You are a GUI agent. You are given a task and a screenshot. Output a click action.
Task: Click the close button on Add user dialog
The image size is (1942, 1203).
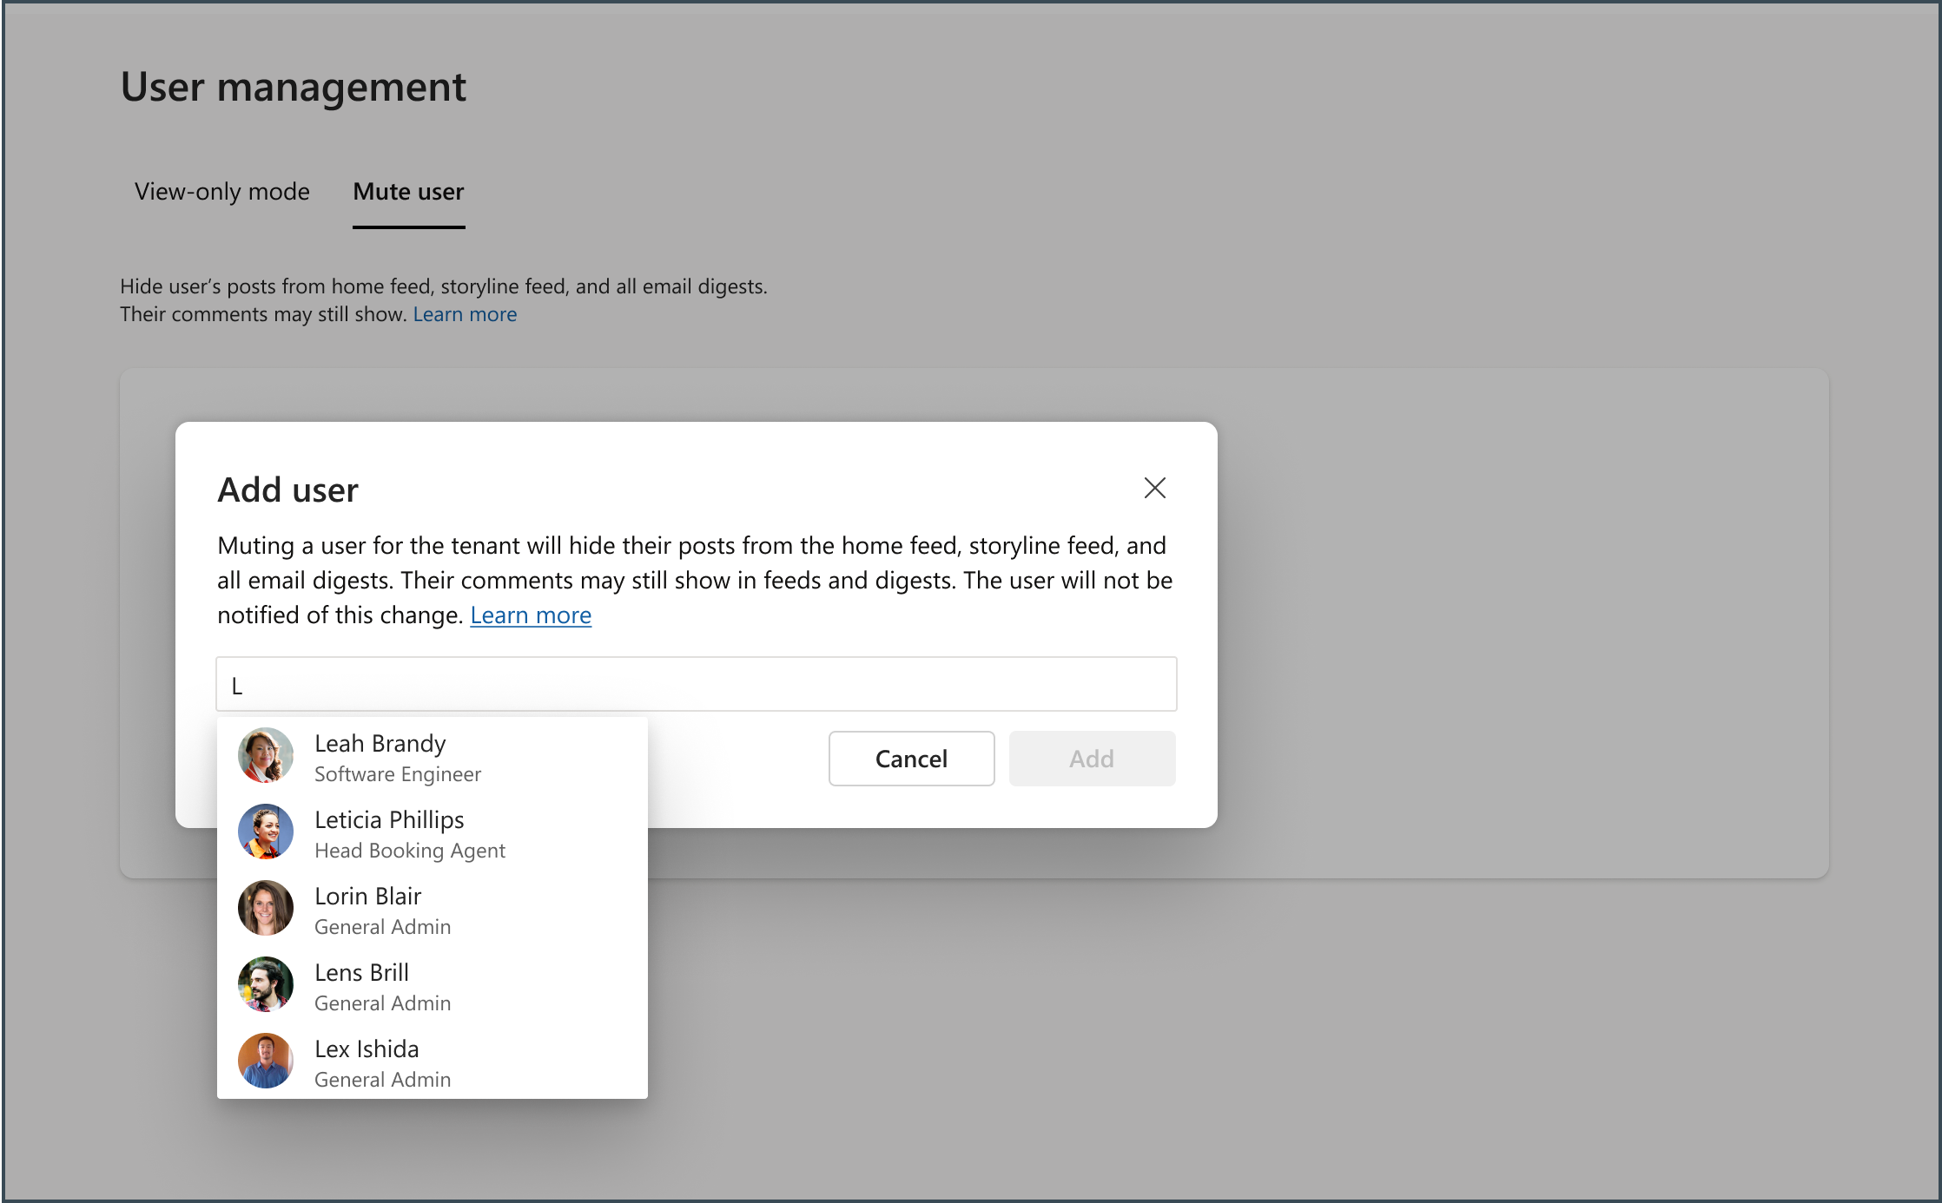[1154, 486]
